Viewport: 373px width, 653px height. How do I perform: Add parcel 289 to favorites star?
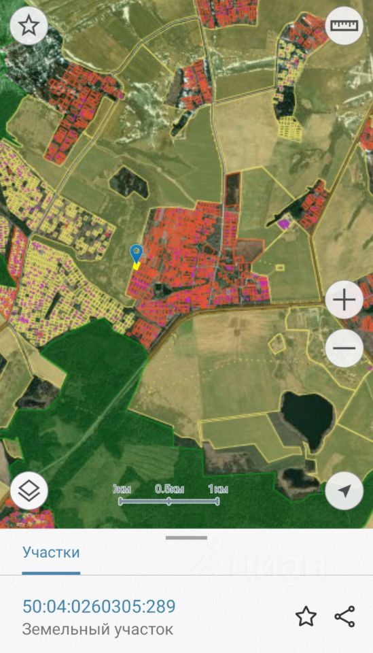tap(306, 616)
